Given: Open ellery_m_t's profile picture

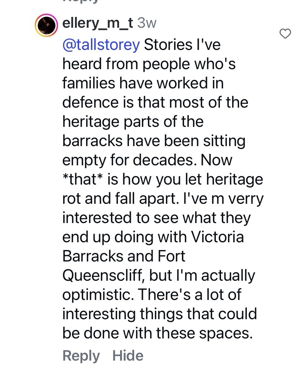Looking at the screenshot, I should point(47,26).
